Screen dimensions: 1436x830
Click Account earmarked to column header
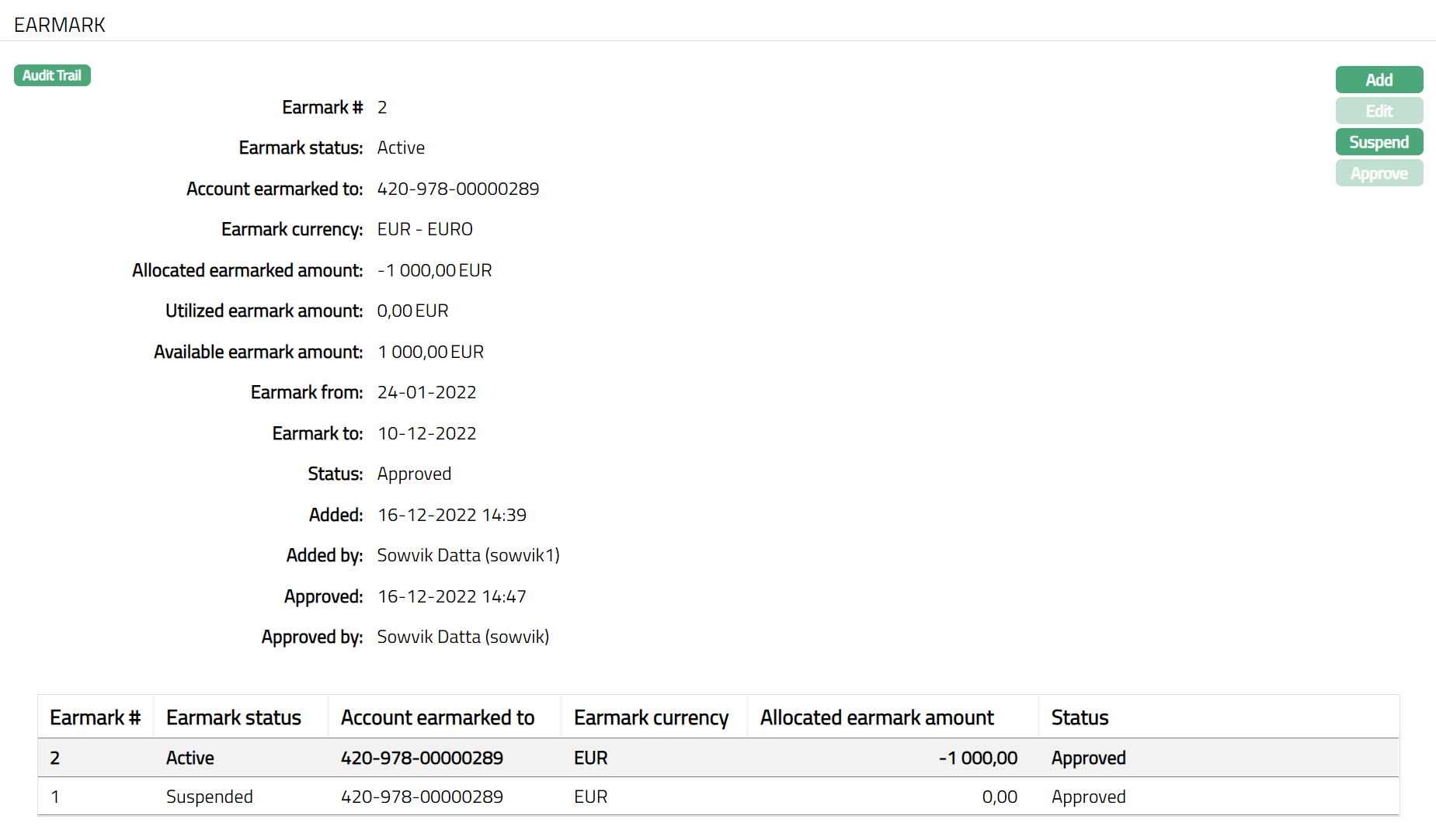point(437,717)
